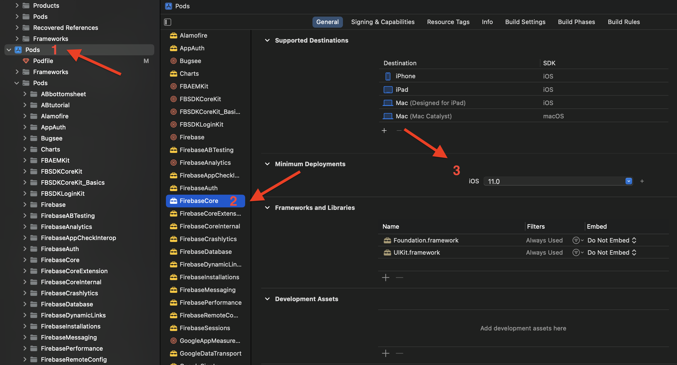This screenshot has width=677, height=365.
Task: Expand the FirebaseCore folder in navigator
Action: (25, 260)
